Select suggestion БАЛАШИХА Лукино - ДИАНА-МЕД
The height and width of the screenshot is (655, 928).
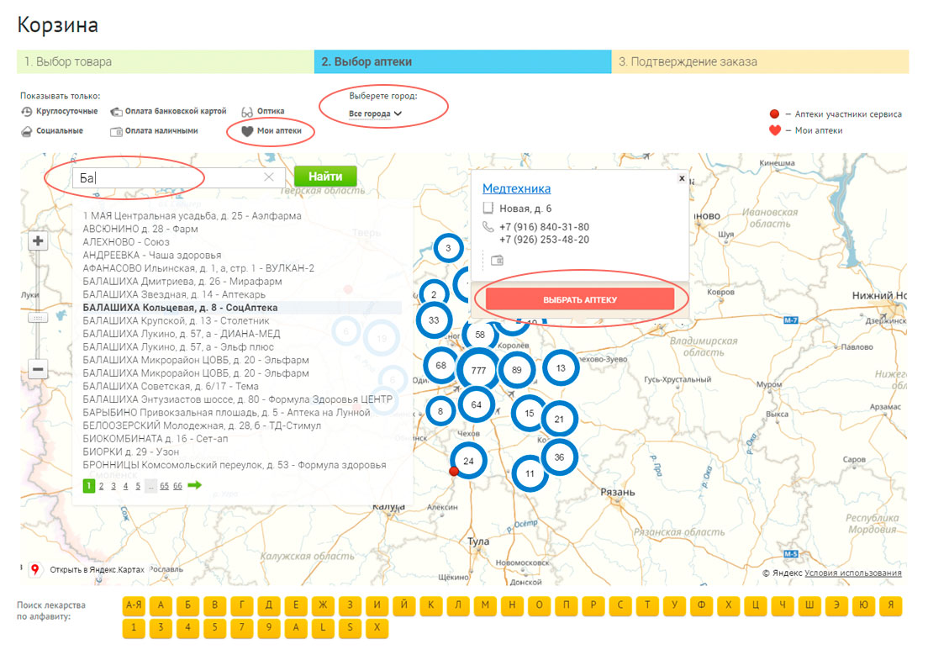(182, 334)
